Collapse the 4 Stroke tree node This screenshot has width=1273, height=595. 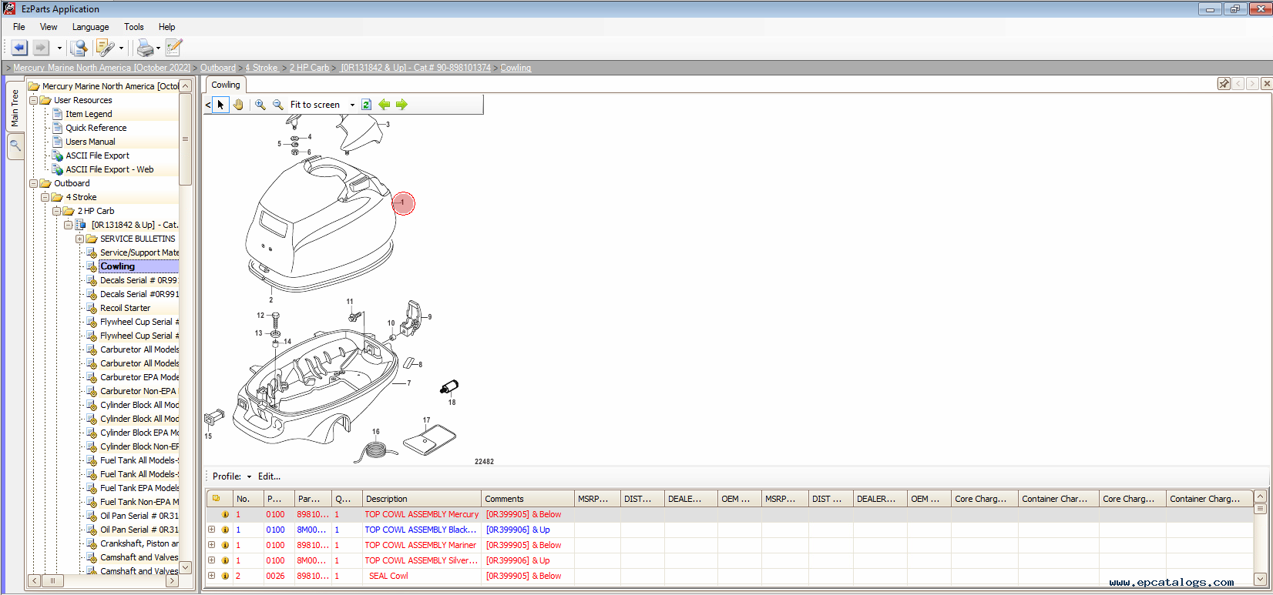(45, 197)
